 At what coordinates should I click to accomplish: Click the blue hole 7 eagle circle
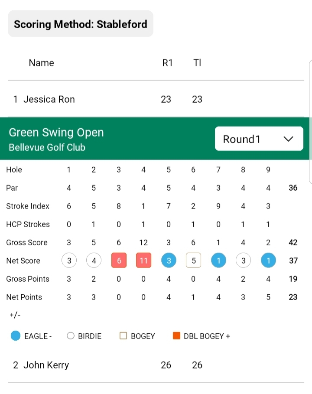coord(218,260)
